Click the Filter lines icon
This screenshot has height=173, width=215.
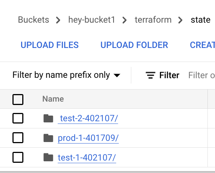150,75
